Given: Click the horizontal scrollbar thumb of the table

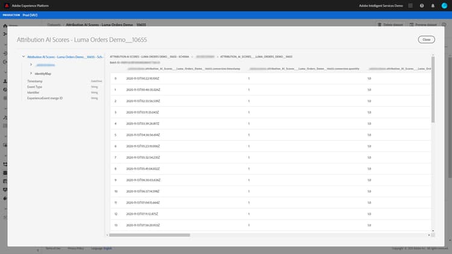Looking at the screenshot, I should point(149,235).
